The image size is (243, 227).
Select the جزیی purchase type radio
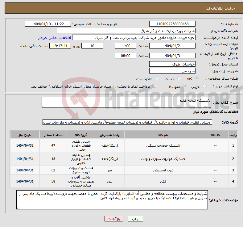(204, 86)
